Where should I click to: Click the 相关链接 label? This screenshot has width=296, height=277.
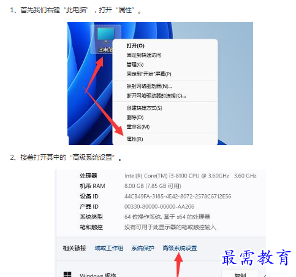click(x=74, y=248)
